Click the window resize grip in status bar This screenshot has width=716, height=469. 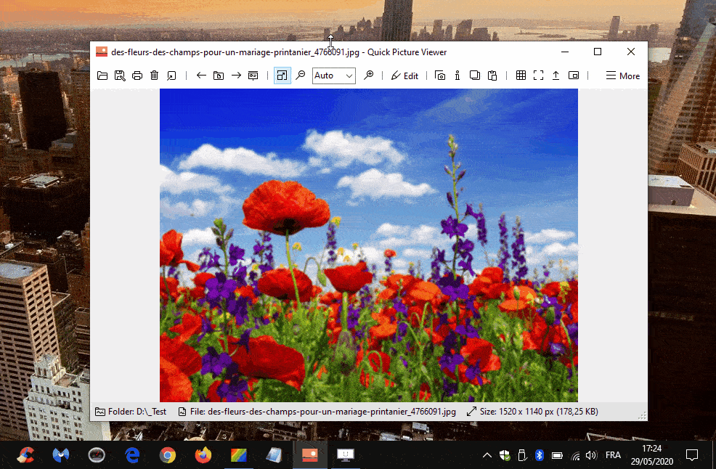[x=642, y=415]
